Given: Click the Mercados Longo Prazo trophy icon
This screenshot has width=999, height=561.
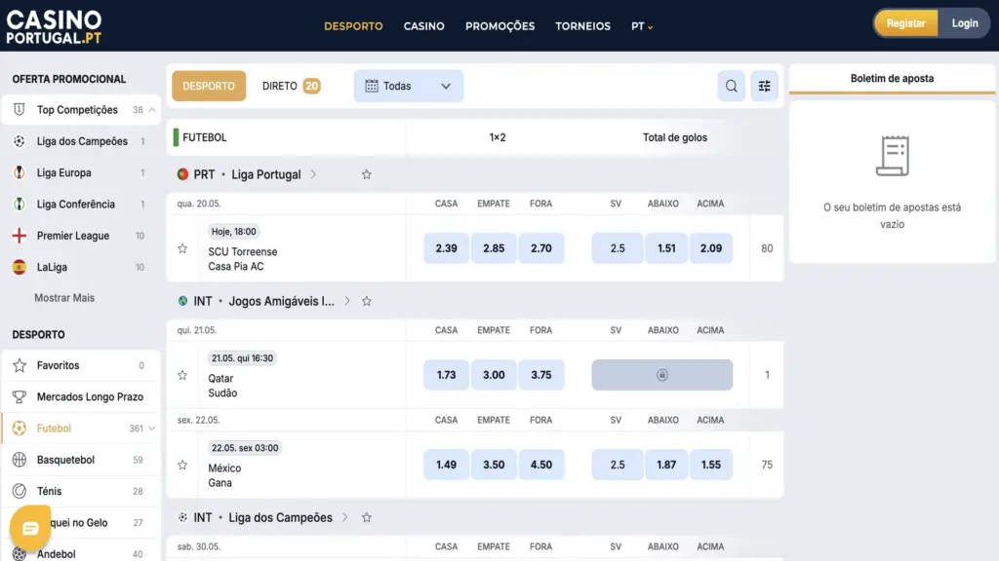Looking at the screenshot, I should (x=20, y=397).
